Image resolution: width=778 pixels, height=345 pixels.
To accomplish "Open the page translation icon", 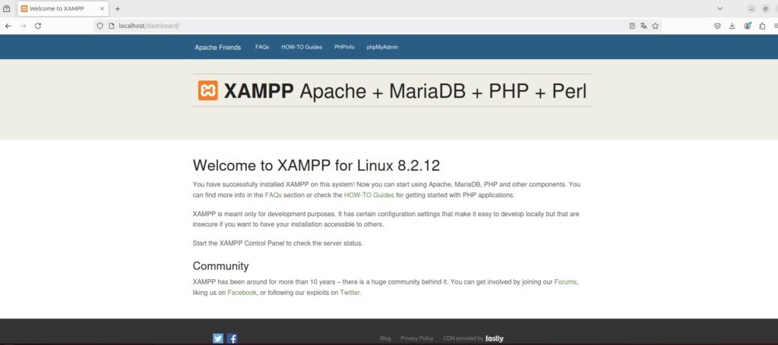I will 644,27.
